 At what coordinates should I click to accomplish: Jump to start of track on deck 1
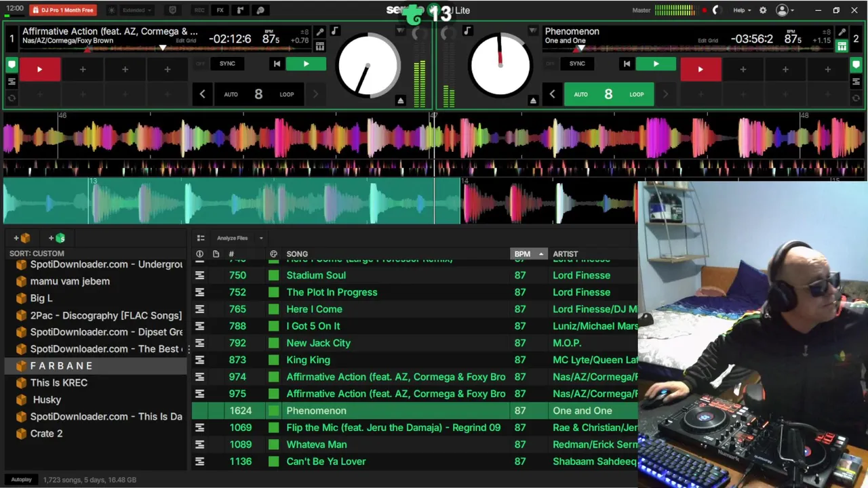277,64
